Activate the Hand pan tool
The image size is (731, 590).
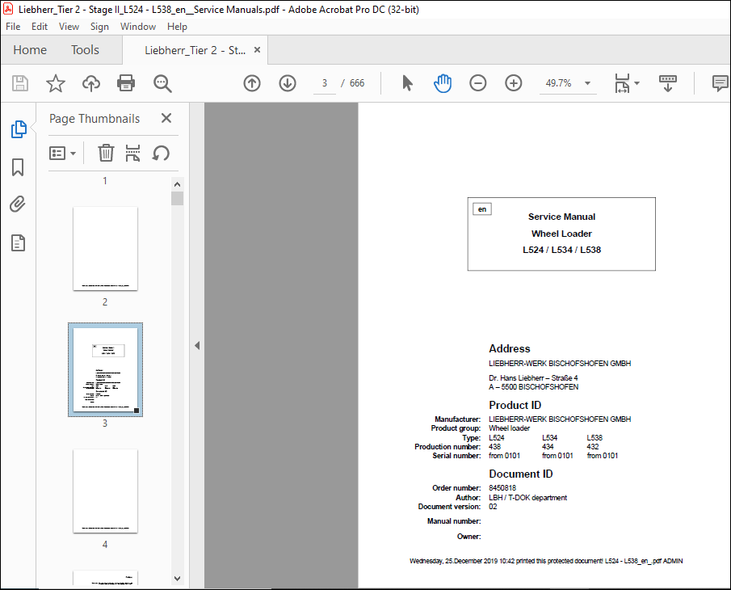pyautogui.click(x=443, y=83)
